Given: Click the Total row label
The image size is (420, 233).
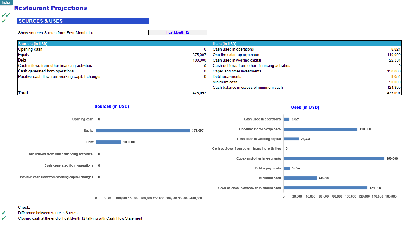Looking at the screenshot, I should (23, 93).
